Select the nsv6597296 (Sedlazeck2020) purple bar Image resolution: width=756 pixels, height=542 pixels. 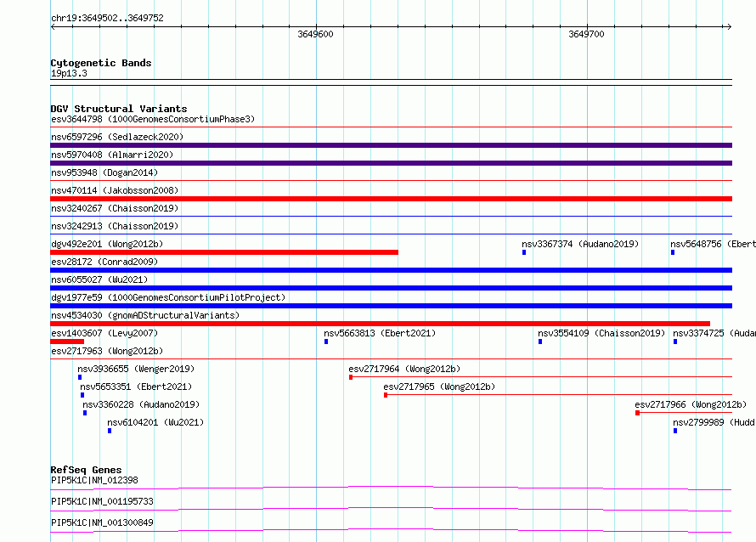391,145
